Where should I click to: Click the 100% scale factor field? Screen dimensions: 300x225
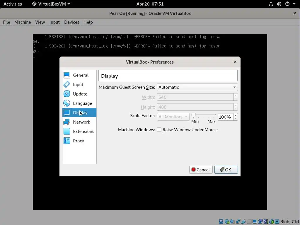tap(226, 117)
